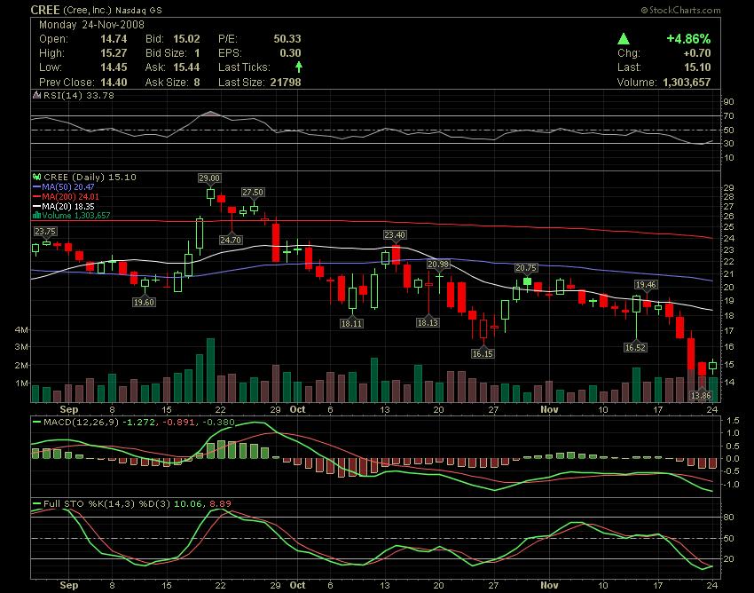Screen dimensions: 754x593
Task: Click the 24.70 low price marker
Action: [231, 240]
